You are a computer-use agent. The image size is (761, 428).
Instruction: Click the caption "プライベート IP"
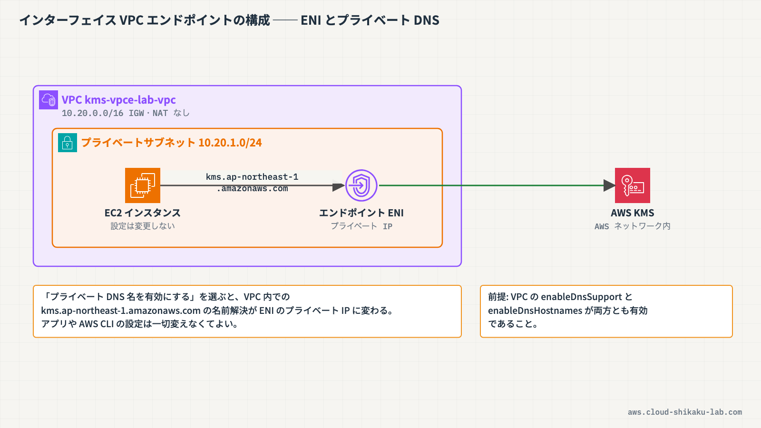coord(361,226)
